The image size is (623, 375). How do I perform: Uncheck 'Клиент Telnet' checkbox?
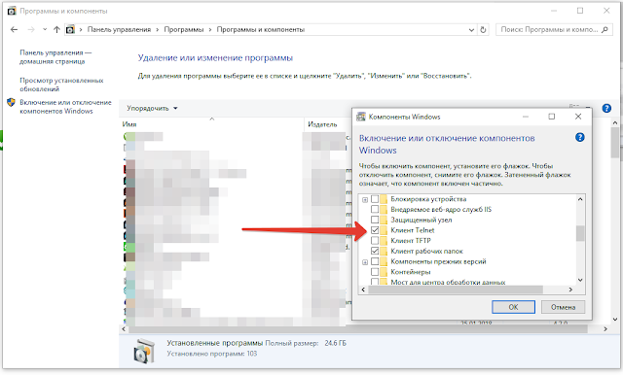(375, 230)
